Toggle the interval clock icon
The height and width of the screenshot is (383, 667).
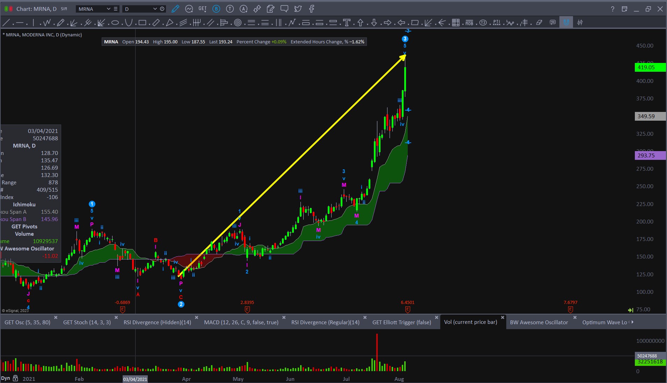click(x=162, y=9)
